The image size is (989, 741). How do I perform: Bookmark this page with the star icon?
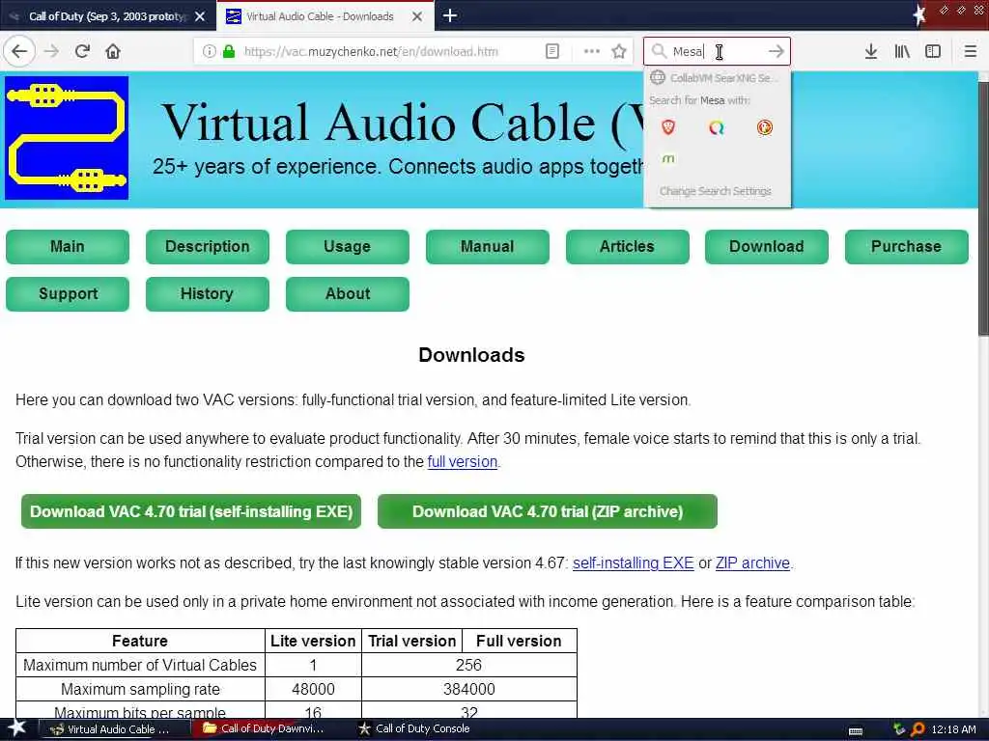point(619,52)
